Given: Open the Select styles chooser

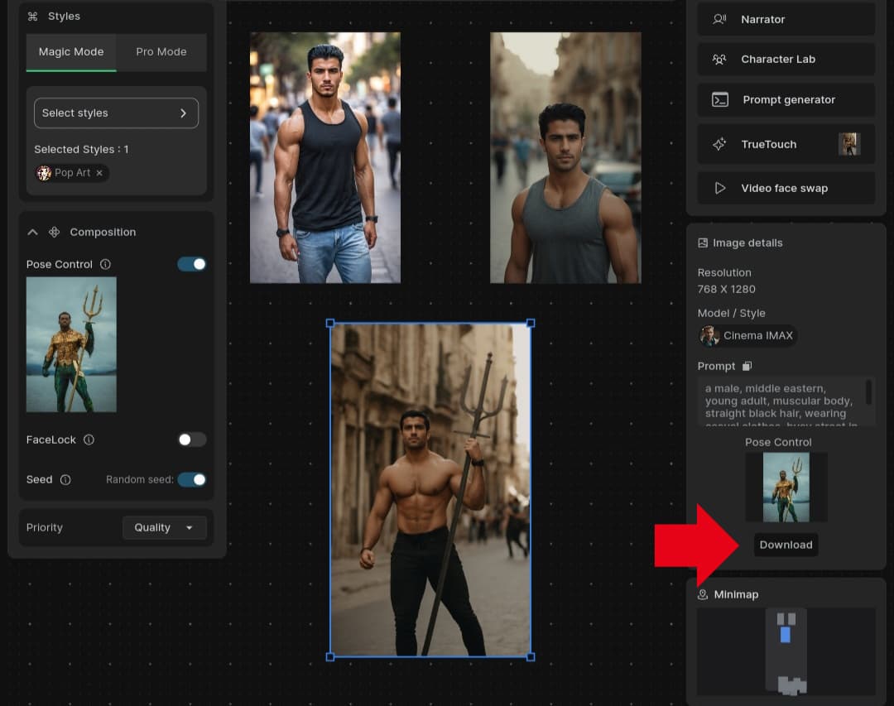Looking at the screenshot, I should tap(117, 113).
